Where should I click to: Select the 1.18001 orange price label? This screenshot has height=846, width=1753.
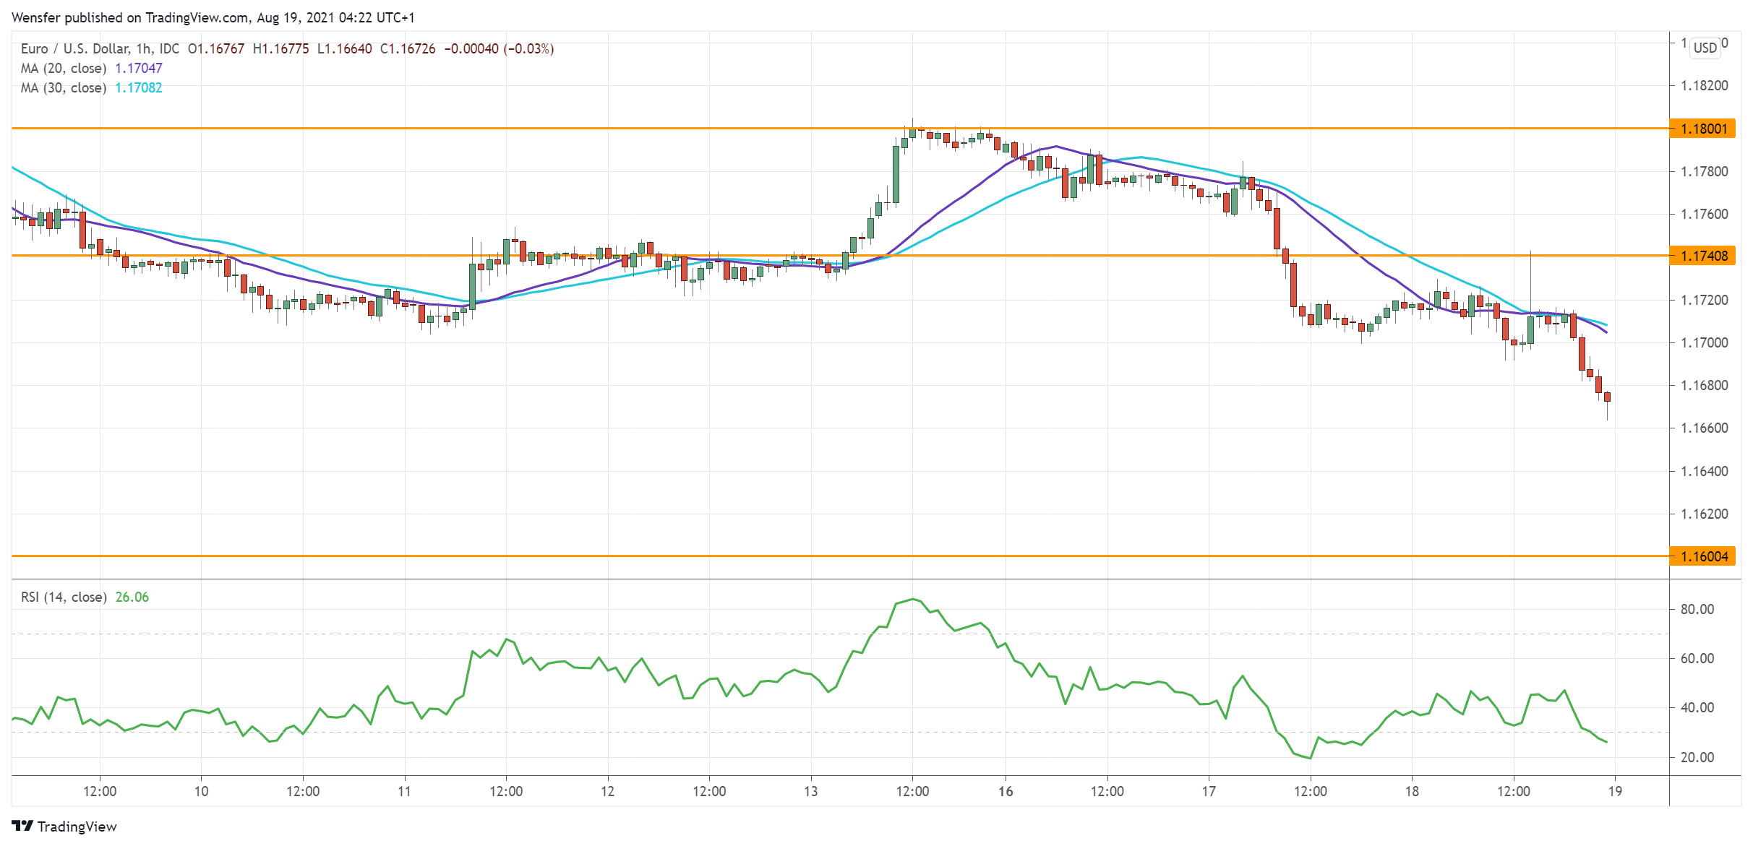coord(1703,129)
